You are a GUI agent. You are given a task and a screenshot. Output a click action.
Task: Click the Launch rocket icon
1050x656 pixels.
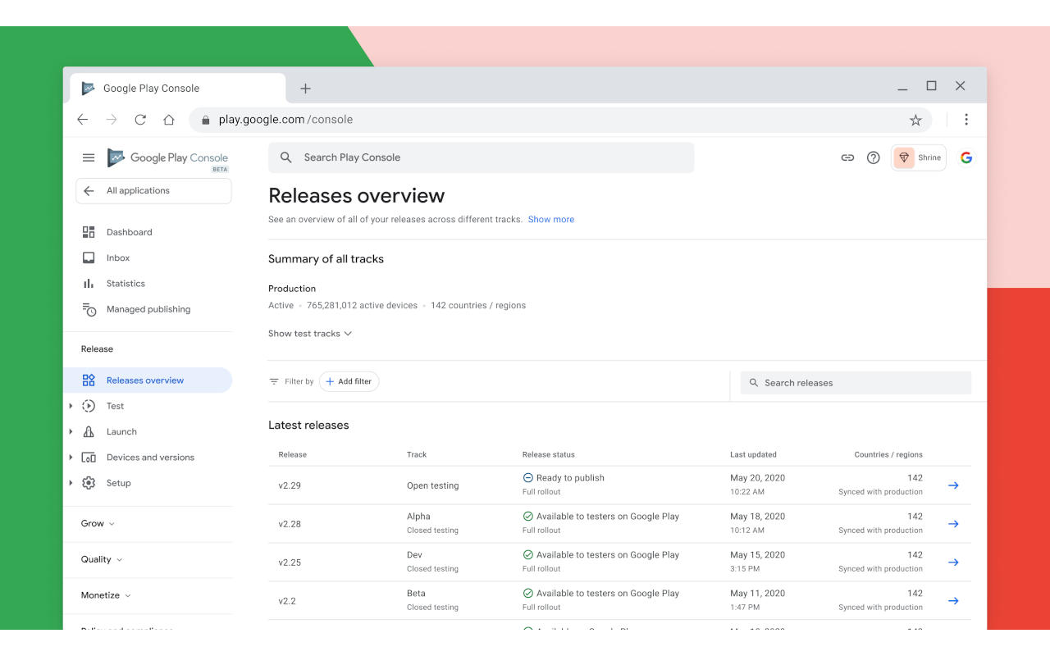[89, 431]
